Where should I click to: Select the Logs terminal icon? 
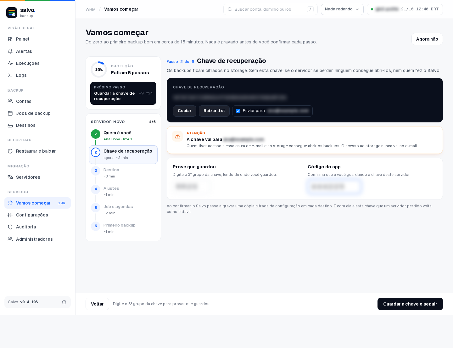tap(10, 75)
